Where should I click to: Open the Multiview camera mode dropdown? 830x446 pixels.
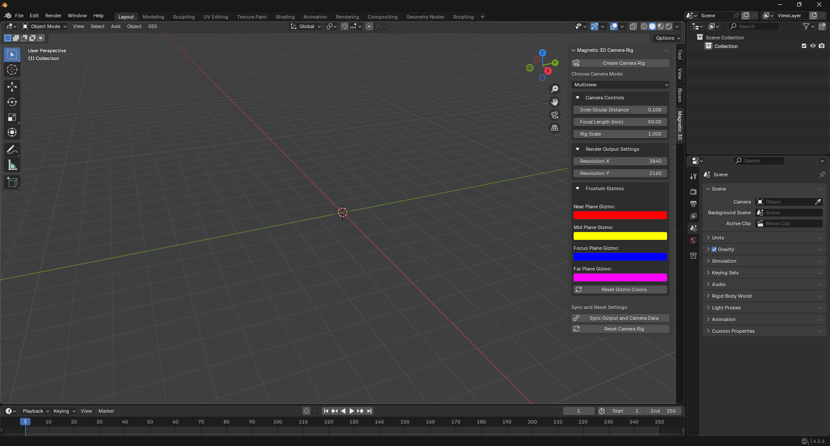click(x=620, y=85)
